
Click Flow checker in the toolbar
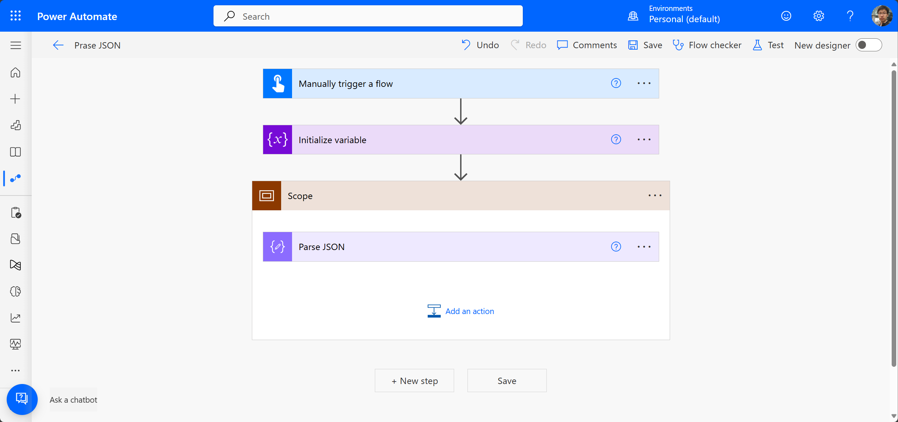[707, 45]
